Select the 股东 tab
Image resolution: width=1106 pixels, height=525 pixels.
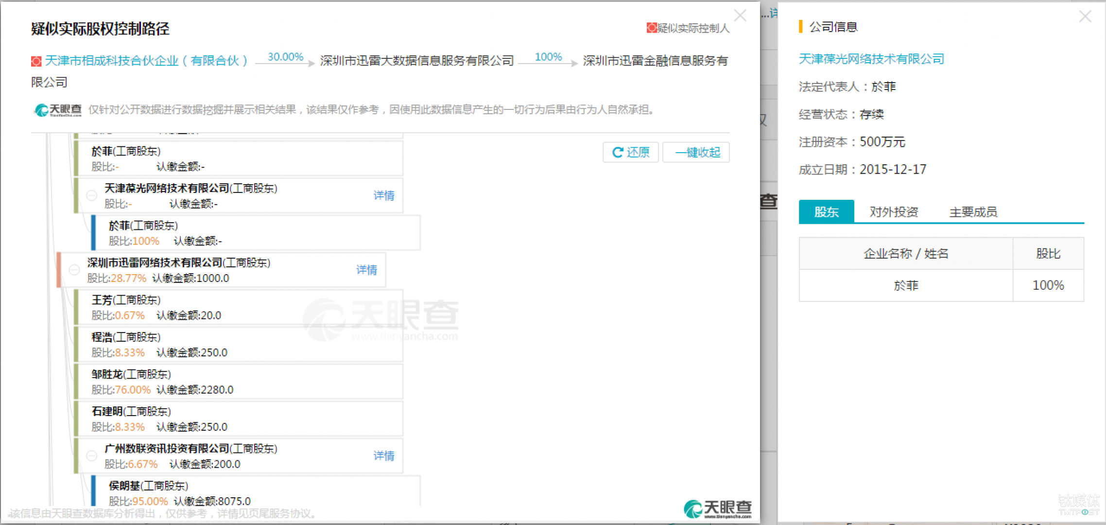point(826,212)
